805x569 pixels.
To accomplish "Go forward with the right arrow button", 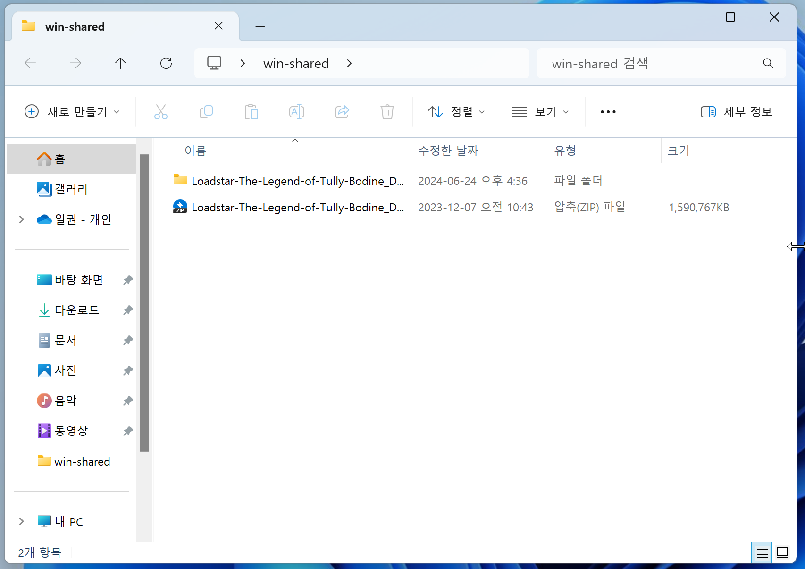I will tap(75, 63).
